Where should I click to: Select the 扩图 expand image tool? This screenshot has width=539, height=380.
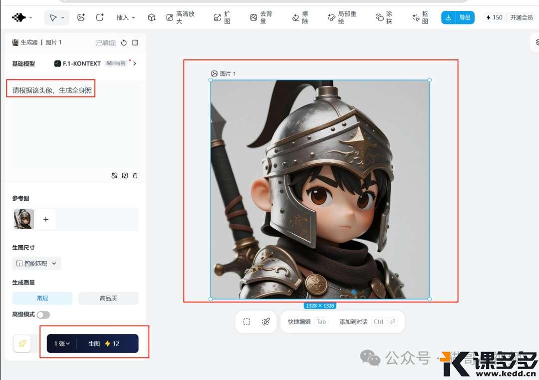pyautogui.click(x=222, y=17)
